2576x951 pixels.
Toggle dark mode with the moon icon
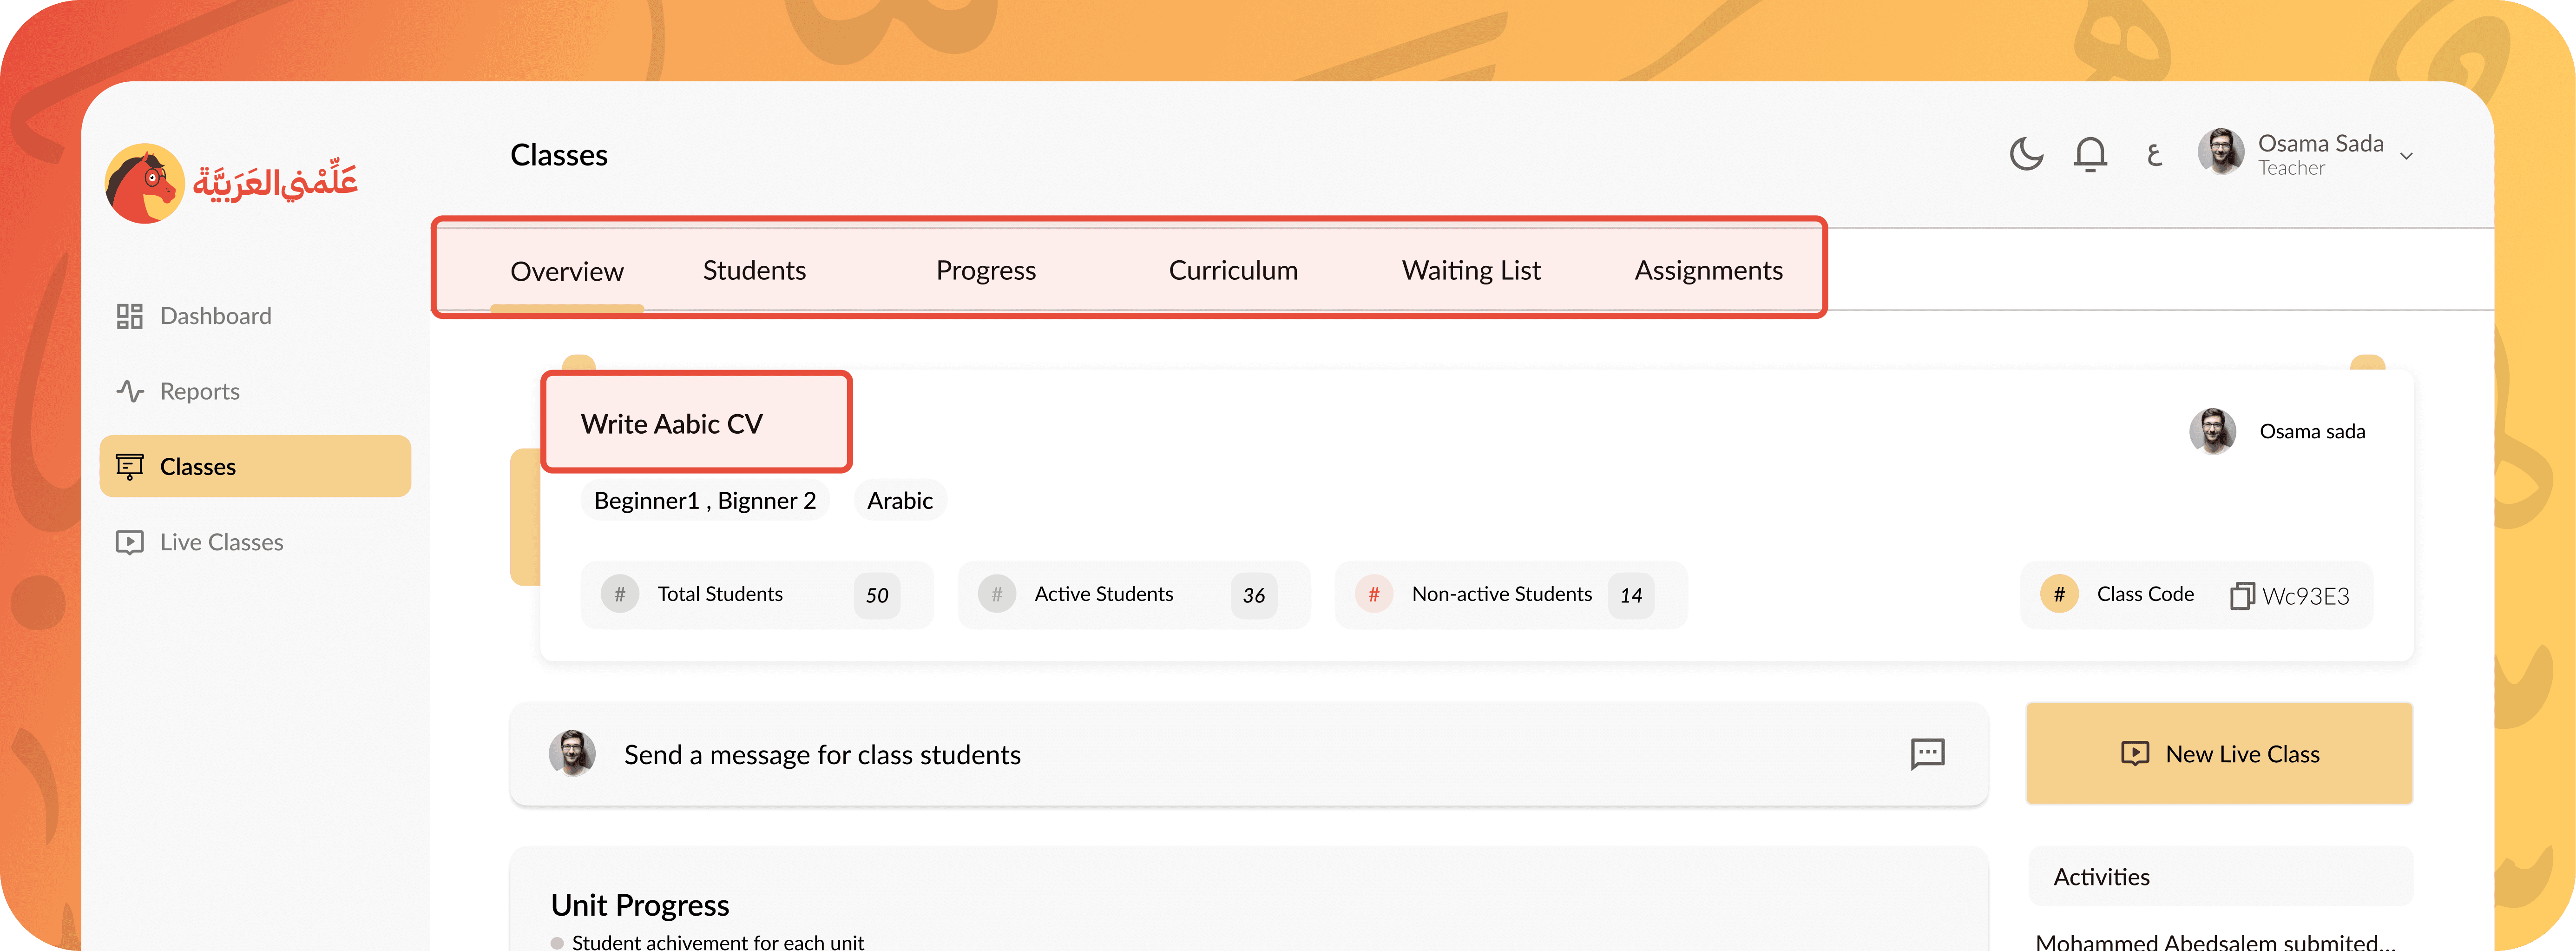click(x=2026, y=154)
